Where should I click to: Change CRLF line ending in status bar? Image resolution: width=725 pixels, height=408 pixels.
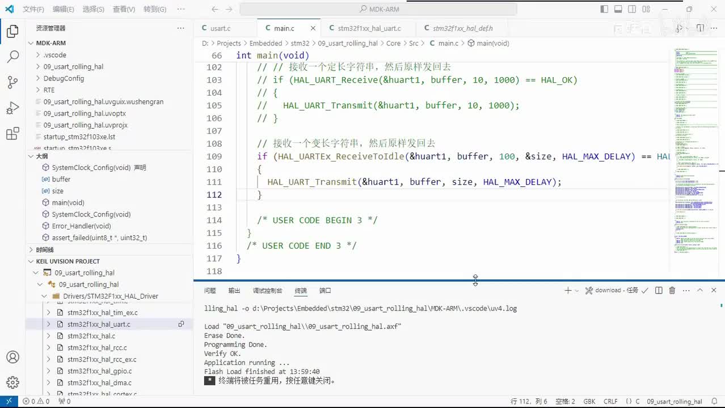[610, 401]
